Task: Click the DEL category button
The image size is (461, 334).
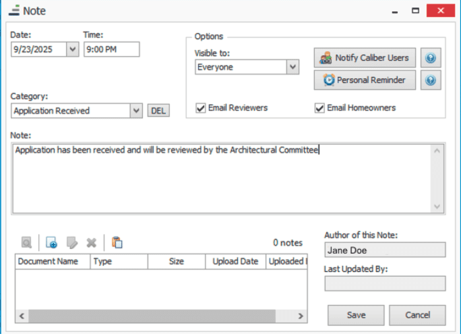Action: [158, 111]
